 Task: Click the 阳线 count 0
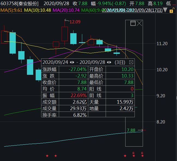[132, 89]
